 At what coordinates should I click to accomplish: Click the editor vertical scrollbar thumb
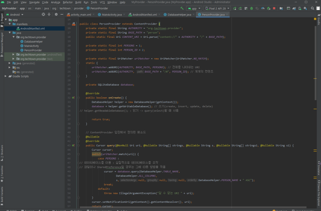click(x=315, y=63)
